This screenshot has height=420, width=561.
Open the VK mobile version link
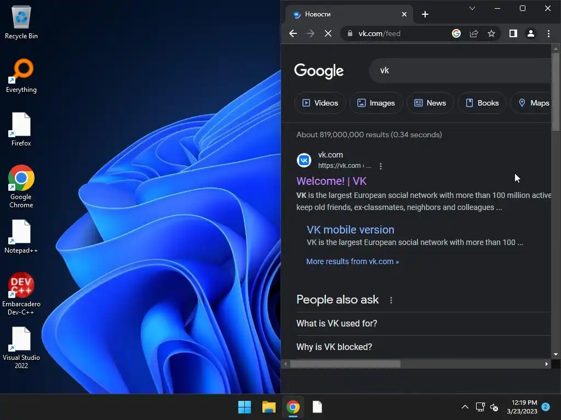(350, 230)
